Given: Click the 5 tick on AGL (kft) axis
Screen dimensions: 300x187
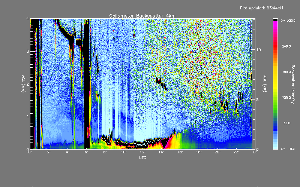Looking at the screenshot, I should click(257, 99).
